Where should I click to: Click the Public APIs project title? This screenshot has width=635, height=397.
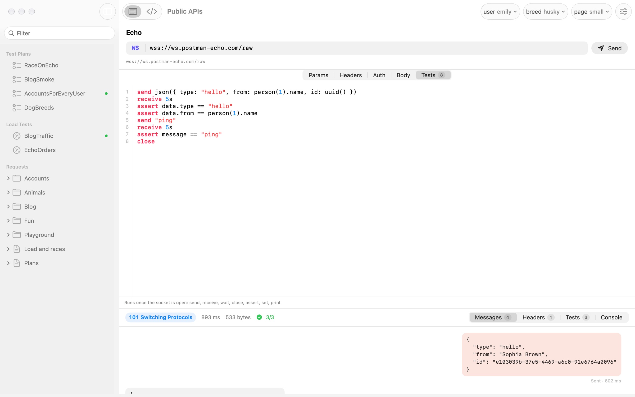(x=185, y=11)
